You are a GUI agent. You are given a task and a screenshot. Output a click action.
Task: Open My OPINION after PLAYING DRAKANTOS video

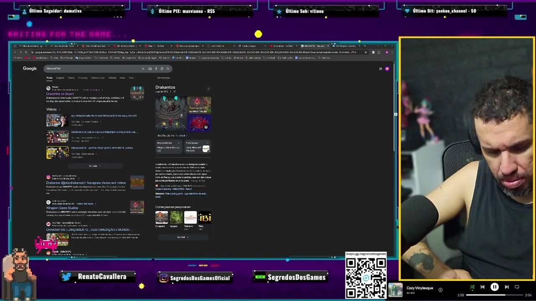104,116
